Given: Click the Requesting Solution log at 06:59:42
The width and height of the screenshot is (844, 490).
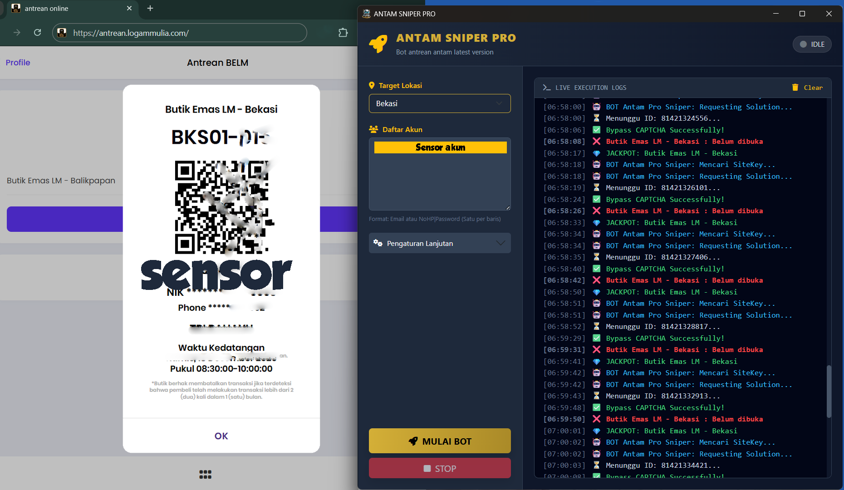Looking at the screenshot, I should point(668,385).
